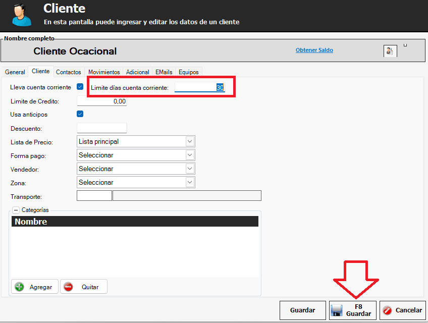The width and height of the screenshot is (428, 323).
Task: Expand the Forma pago dropdown
Action: (x=190, y=155)
